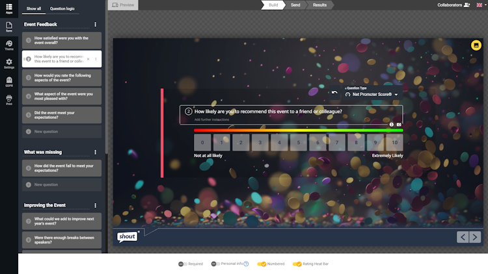The height and width of the screenshot is (274, 488).
Task: Click the yellow background image icon
Action: pos(476,45)
